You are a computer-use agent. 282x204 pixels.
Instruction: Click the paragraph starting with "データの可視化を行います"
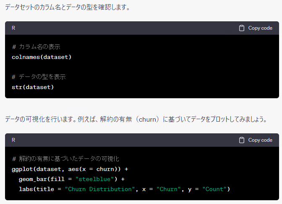[x=135, y=119]
